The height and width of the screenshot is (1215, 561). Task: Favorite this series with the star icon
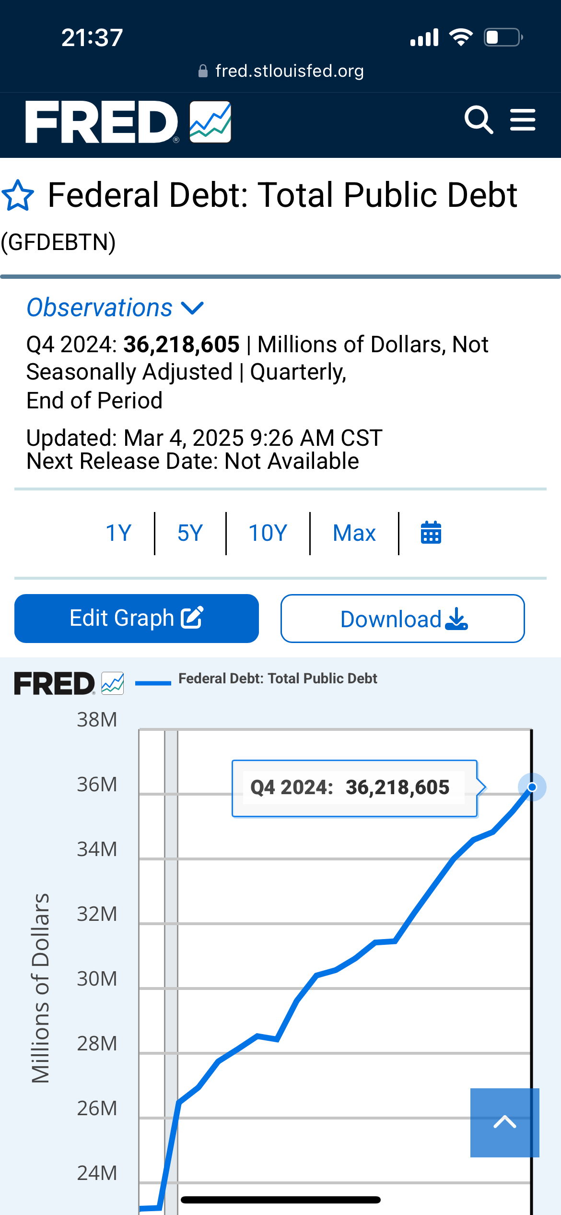(18, 196)
